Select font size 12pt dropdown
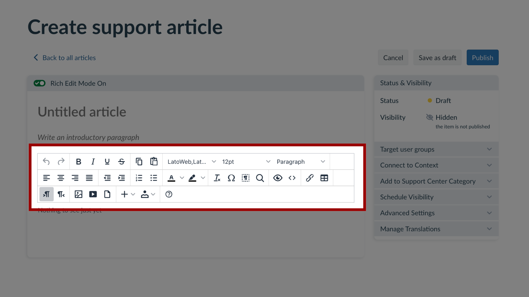529x297 pixels. pos(245,161)
